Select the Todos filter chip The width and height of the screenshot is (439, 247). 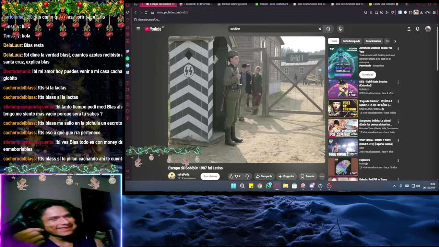tap(334, 41)
